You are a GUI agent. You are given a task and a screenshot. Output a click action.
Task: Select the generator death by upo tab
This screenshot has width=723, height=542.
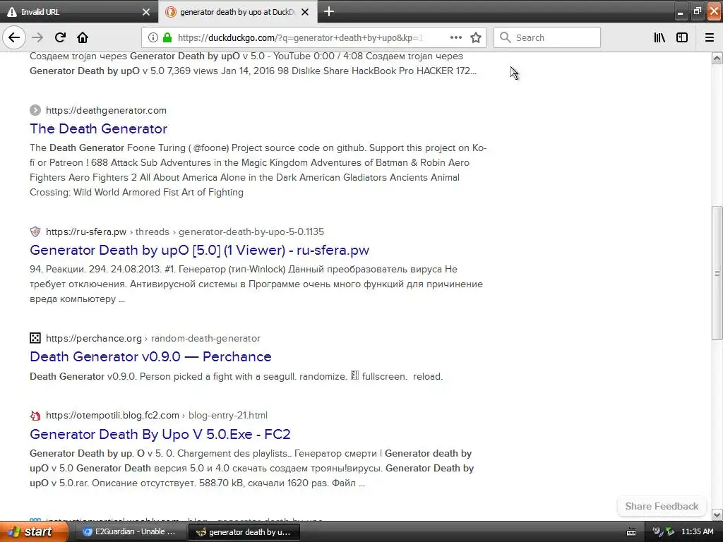237,12
